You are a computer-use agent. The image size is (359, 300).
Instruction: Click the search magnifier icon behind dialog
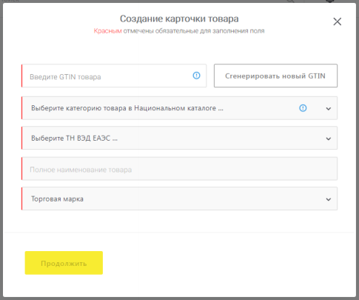pos(291,1)
